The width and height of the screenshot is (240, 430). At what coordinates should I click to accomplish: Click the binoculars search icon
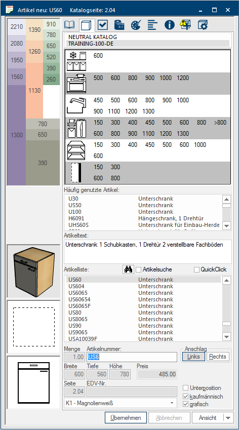click(129, 269)
